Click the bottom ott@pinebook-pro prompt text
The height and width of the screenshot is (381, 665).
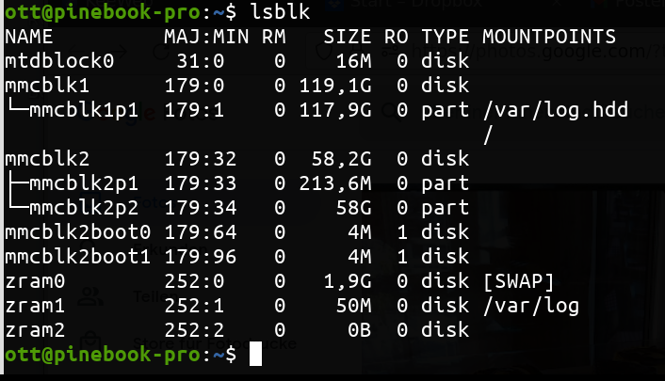(x=102, y=355)
